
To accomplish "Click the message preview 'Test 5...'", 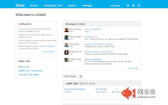I will (x=87, y=31).
